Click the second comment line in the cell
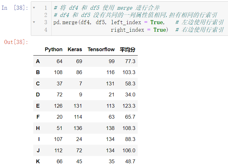 [x=135, y=15]
